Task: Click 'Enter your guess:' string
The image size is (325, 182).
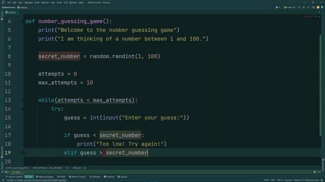Action: [152, 118]
